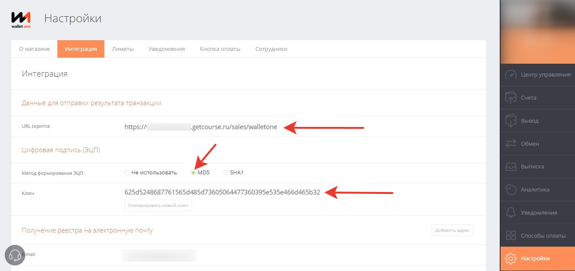This screenshot has width=575, height=271.
Task: Open Центр управления dashboard icon
Action: coord(511,75)
